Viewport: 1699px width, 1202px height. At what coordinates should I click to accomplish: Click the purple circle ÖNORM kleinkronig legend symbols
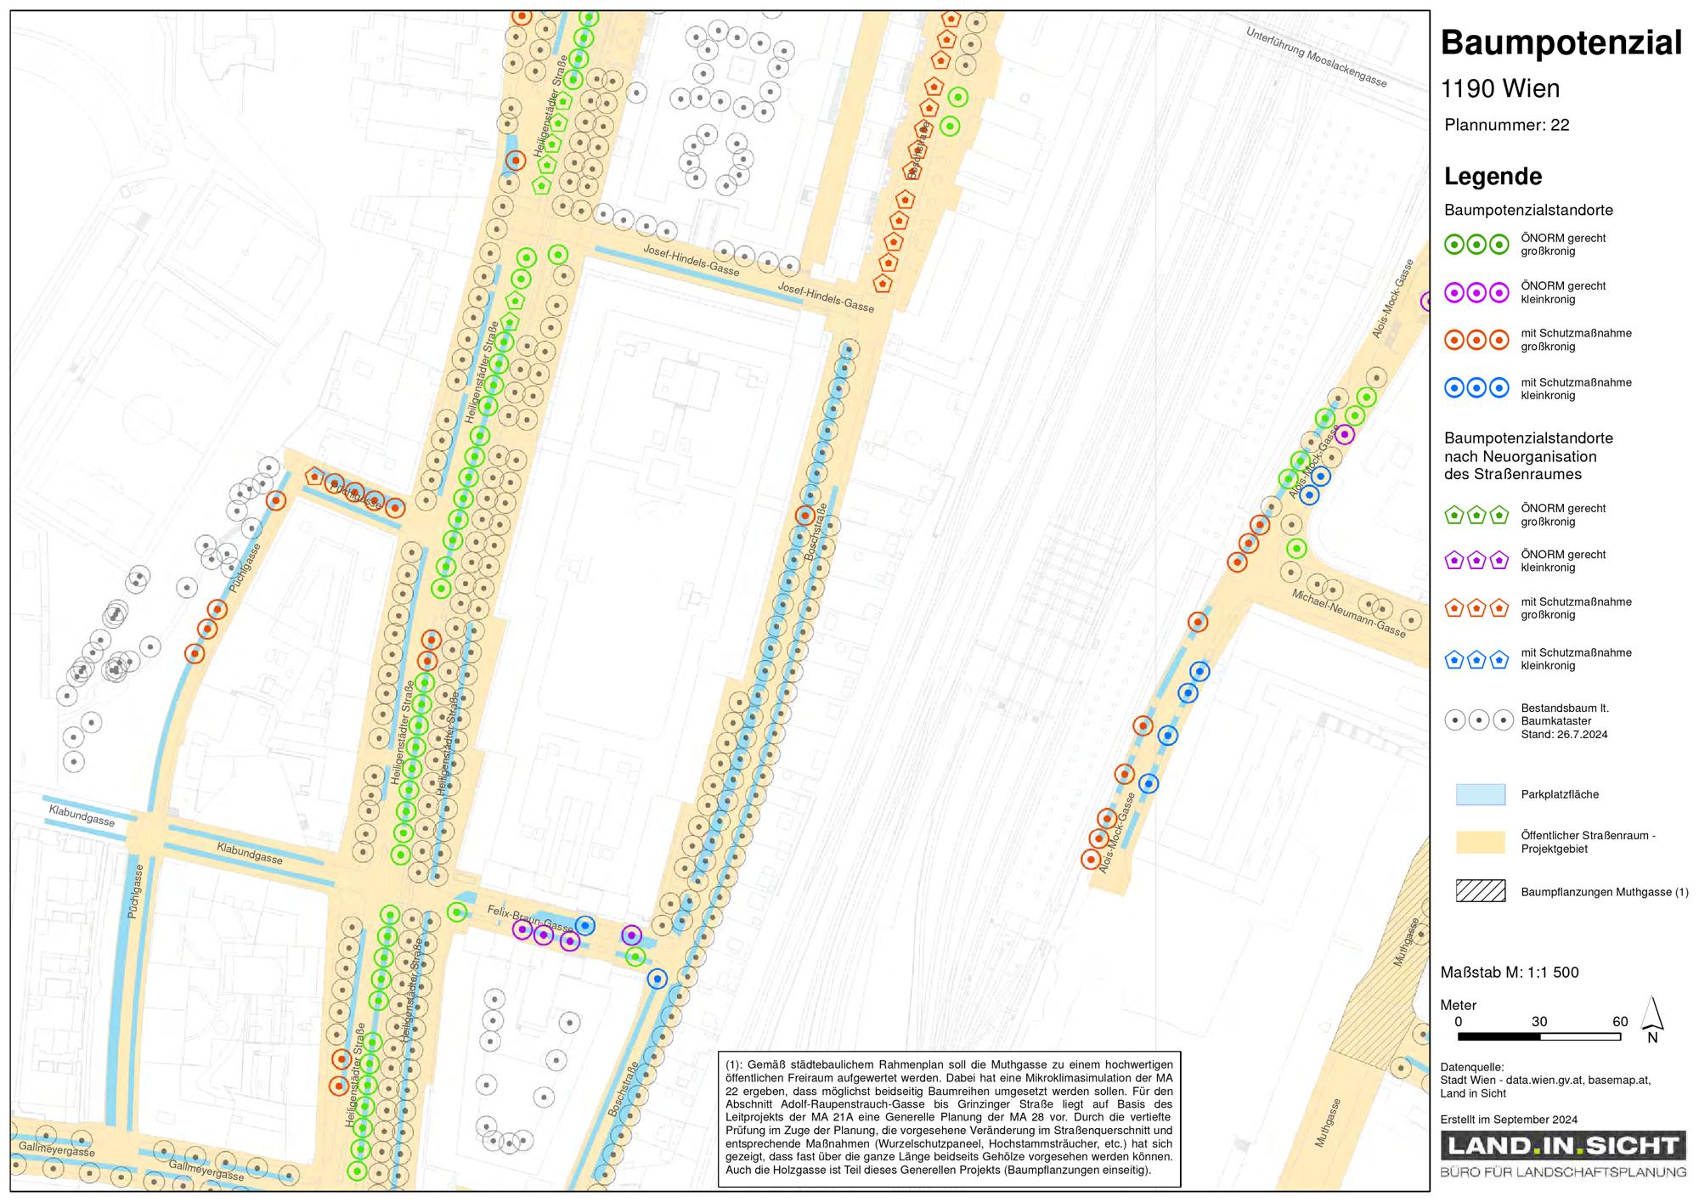1476,293
